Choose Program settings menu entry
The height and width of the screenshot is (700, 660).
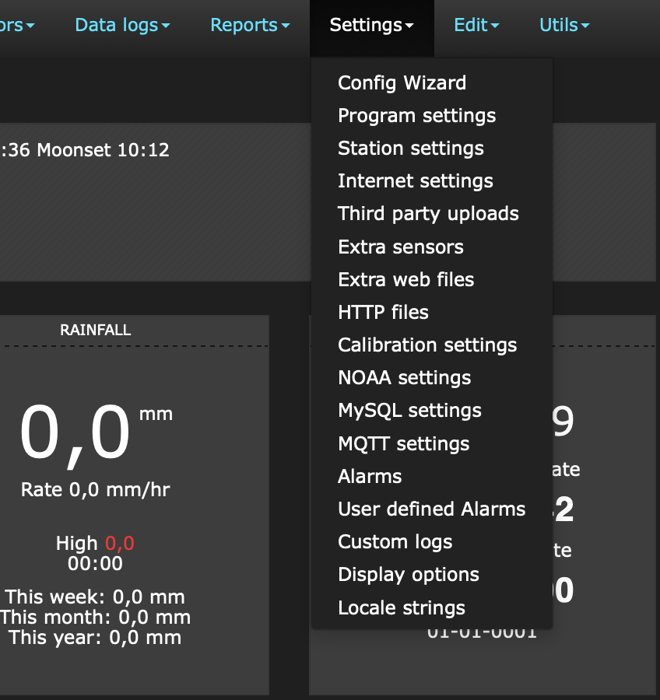(x=416, y=116)
